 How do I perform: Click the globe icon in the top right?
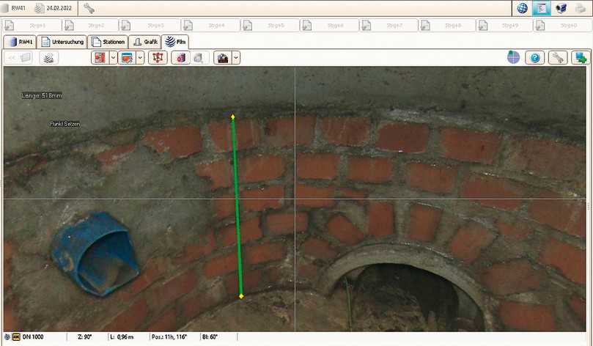[523, 9]
